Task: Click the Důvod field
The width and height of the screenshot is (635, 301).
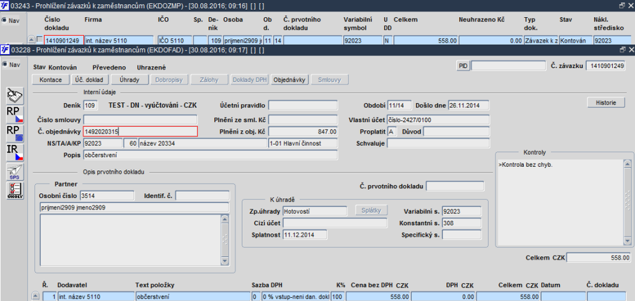Action: 457,131
